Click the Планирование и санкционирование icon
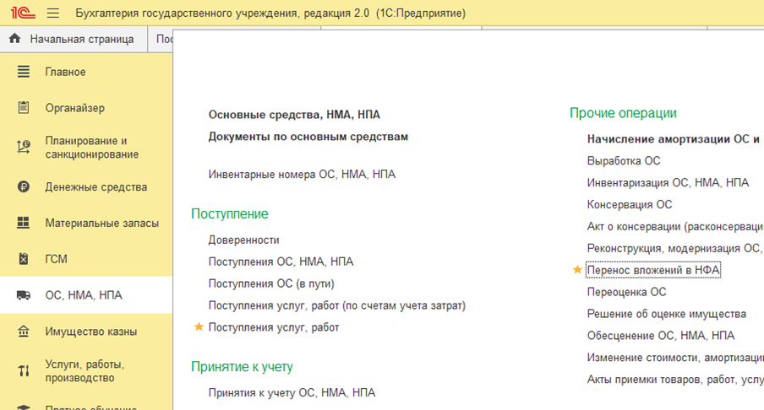This screenshot has height=410, width=764. [x=24, y=147]
